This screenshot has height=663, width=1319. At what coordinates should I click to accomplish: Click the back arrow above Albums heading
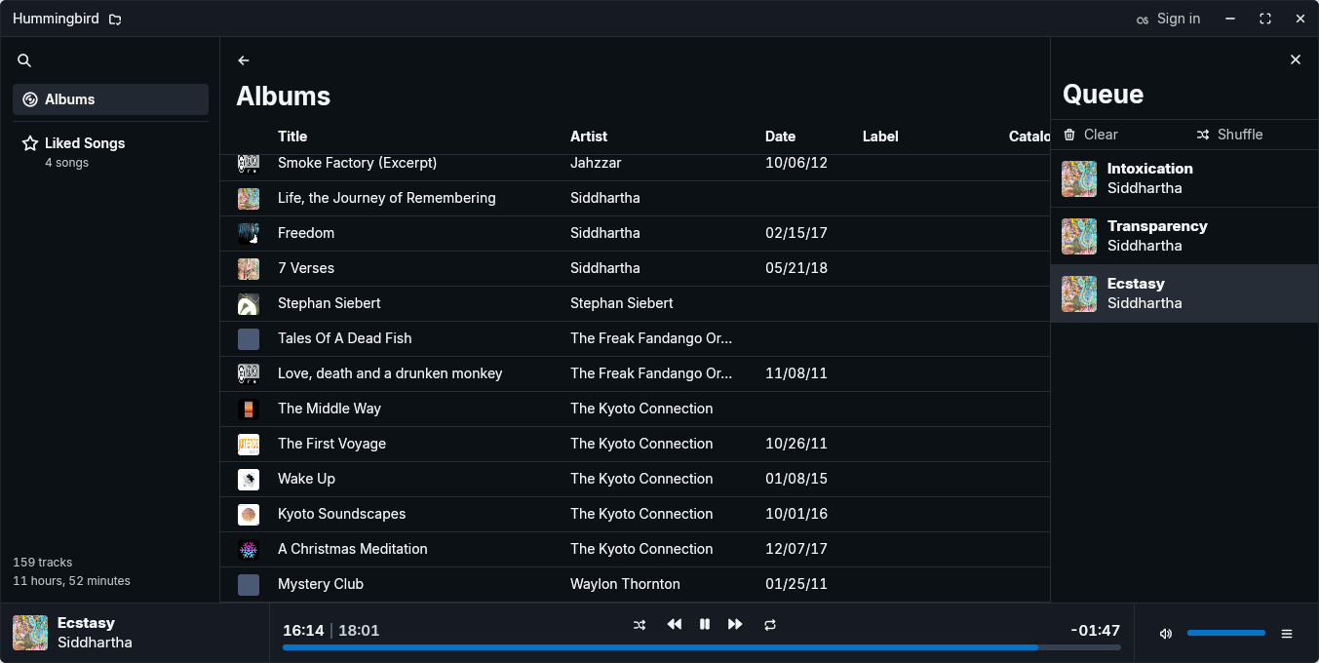click(244, 60)
